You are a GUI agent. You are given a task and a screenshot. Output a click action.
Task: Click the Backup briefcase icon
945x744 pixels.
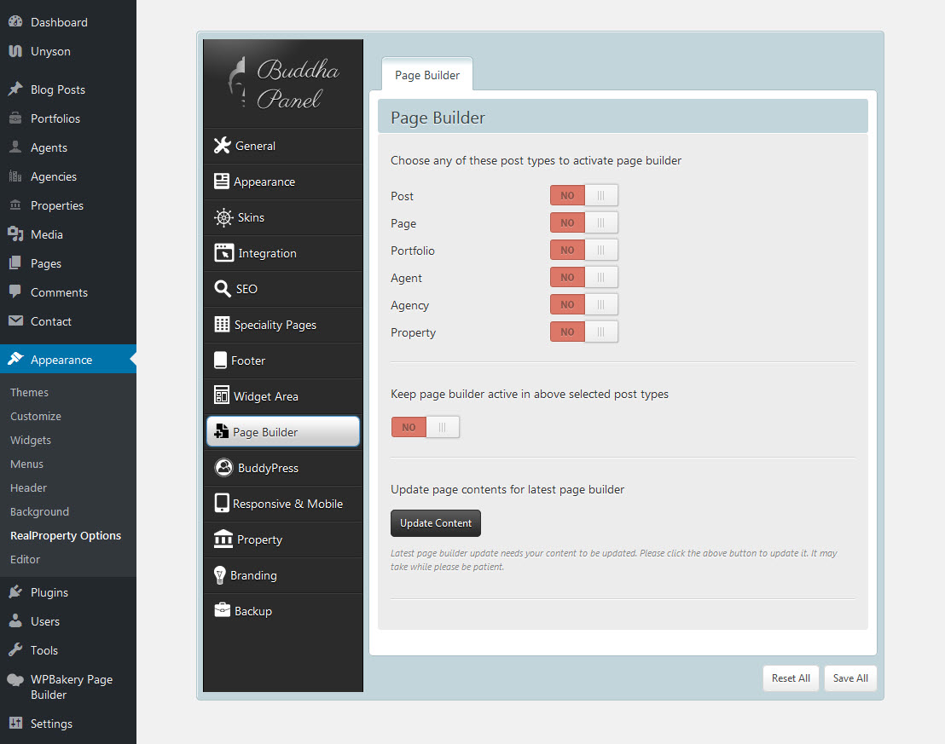(x=222, y=611)
